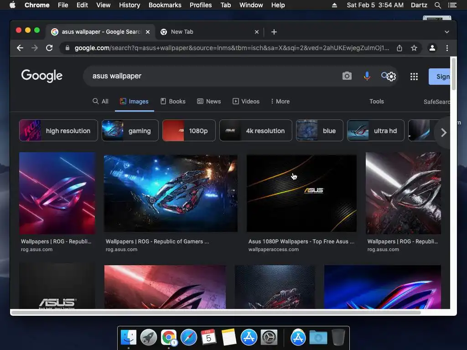Open the Calendar app in the Dock
The width and height of the screenshot is (467, 350).
pos(209,338)
